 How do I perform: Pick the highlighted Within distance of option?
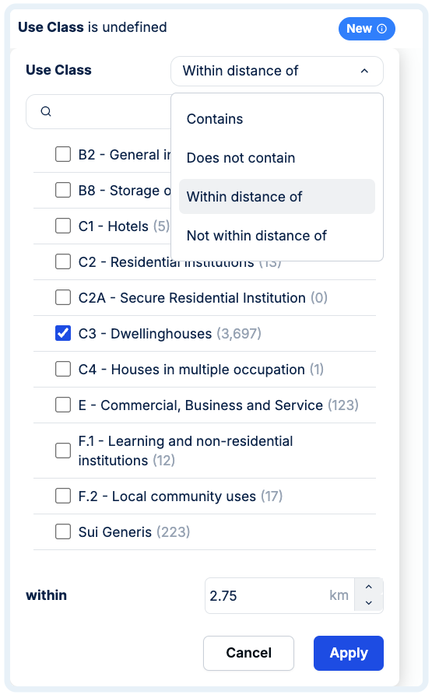coord(276,196)
